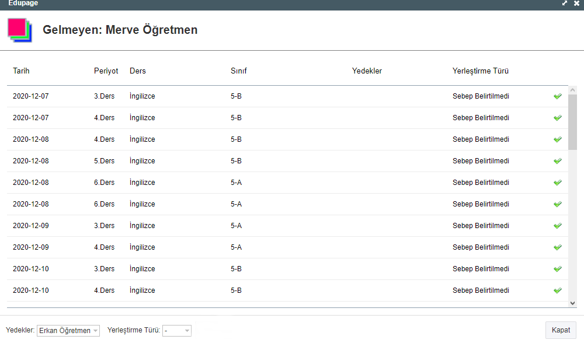The image size is (584, 343).
Task: Click green checkmark for 2020-12-07 4.Ders row
Action: pyautogui.click(x=557, y=118)
